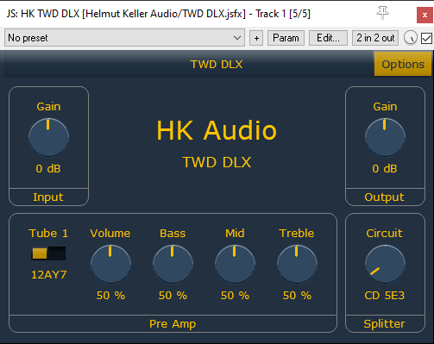Screen dimensions: 434x344
Task: Click the plus button to save preset
Action: [x=256, y=38]
